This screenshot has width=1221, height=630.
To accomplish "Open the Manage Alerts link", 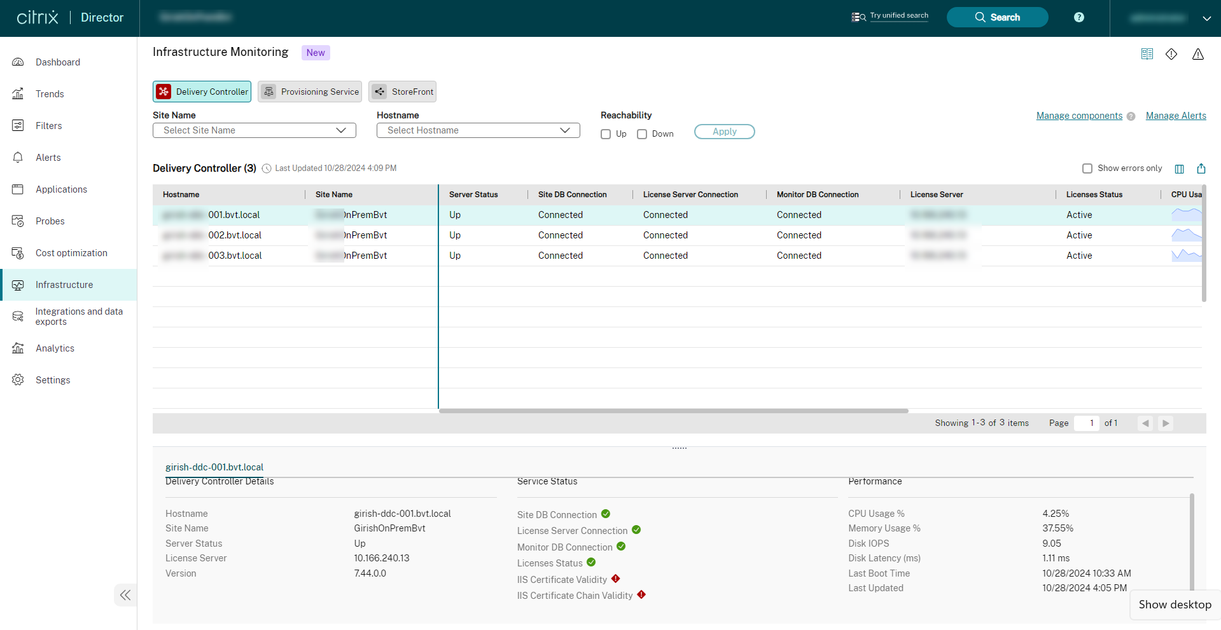I will tap(1175, 116).
